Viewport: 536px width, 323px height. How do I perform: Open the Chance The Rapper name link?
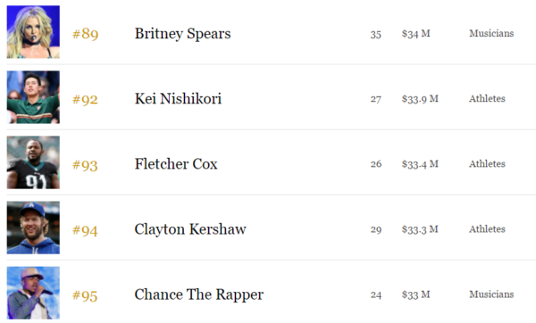[199, 294]
